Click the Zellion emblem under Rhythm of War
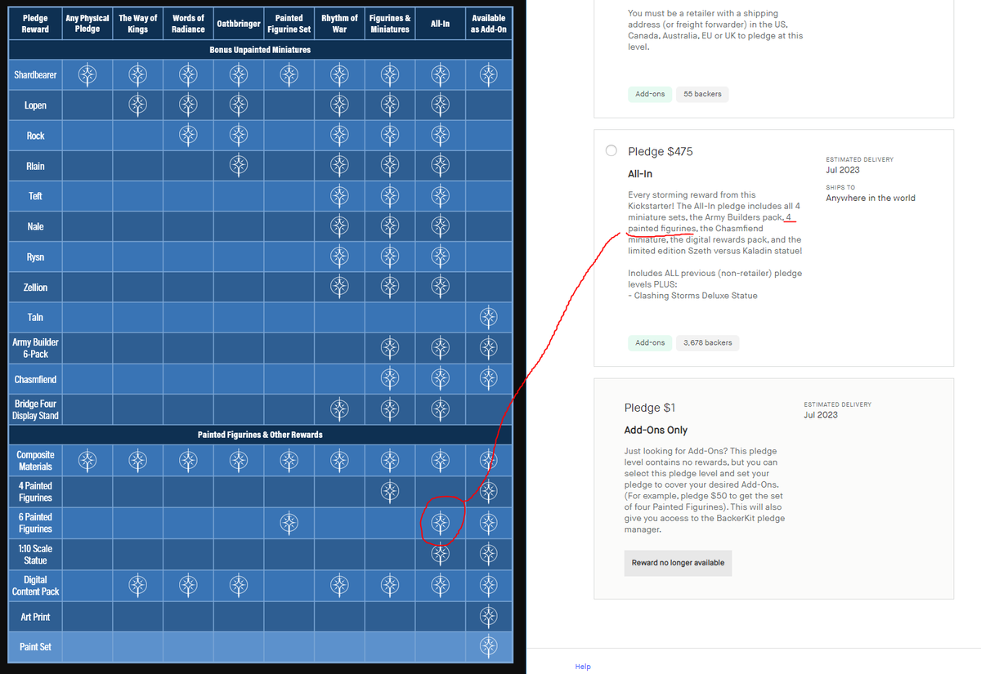 (x=339, y=287)
